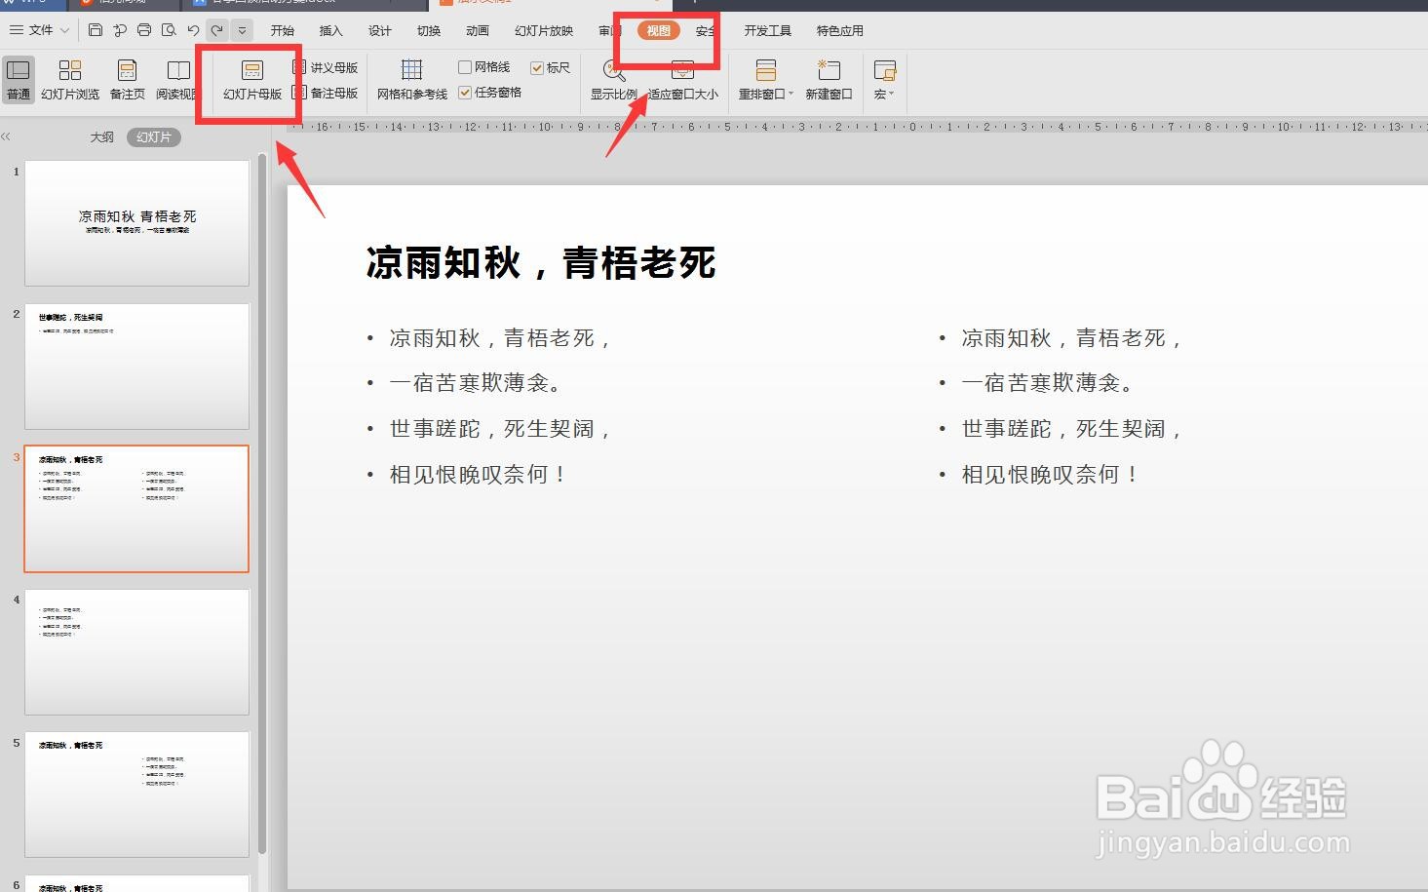1428x892 pixels.
Task: Select slide 4 thumbnail
Action: click(x=136, y=651)
